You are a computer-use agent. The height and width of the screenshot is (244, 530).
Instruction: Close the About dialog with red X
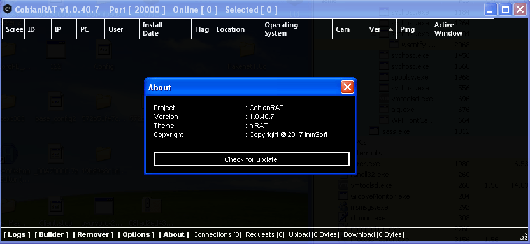click(347, 87)
